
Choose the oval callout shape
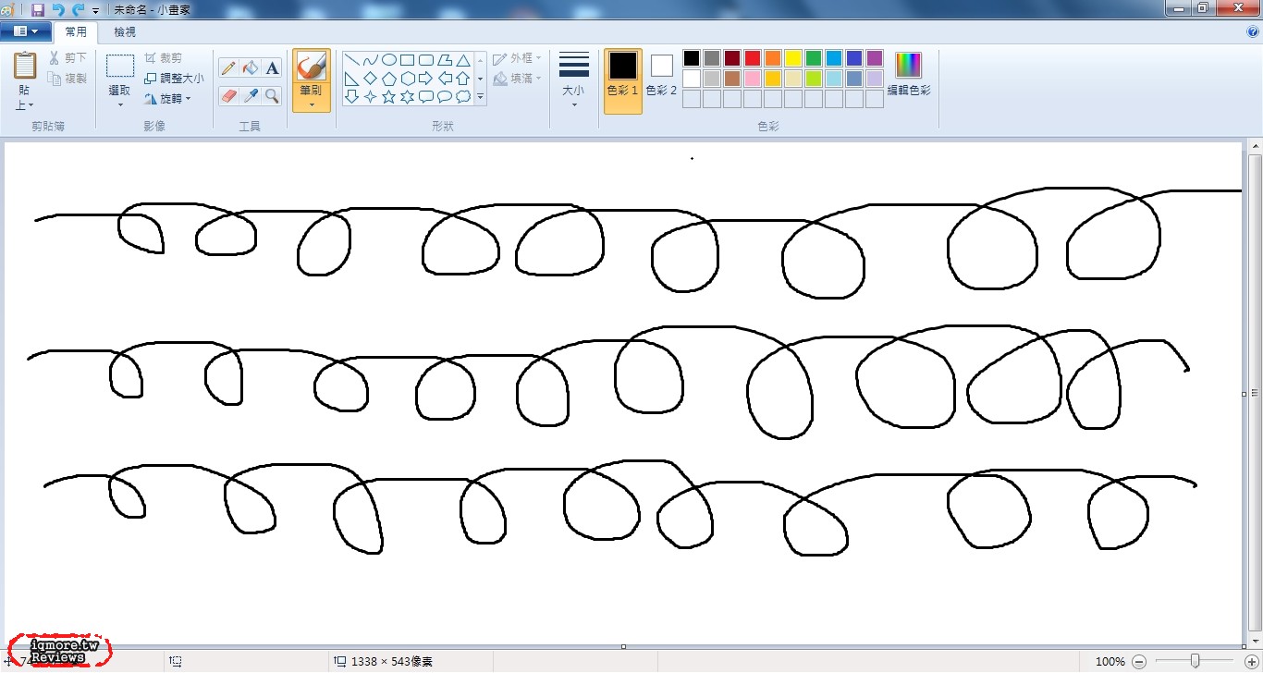pos(445,97)
